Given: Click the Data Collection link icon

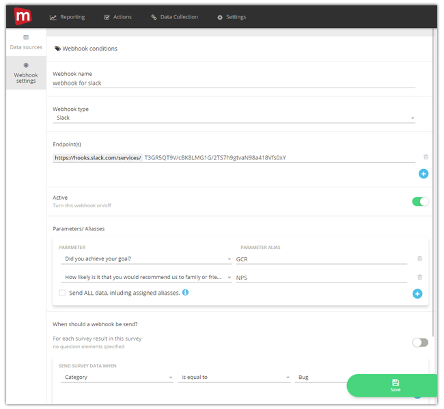Looking at the screenshot, I should [x=154, y=18].
